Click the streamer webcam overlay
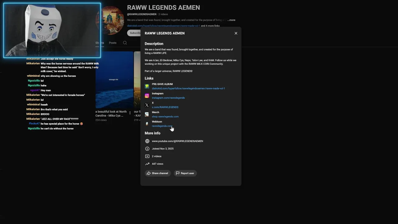This screenshot has height=224, width=398. click(x=52, y=30)
